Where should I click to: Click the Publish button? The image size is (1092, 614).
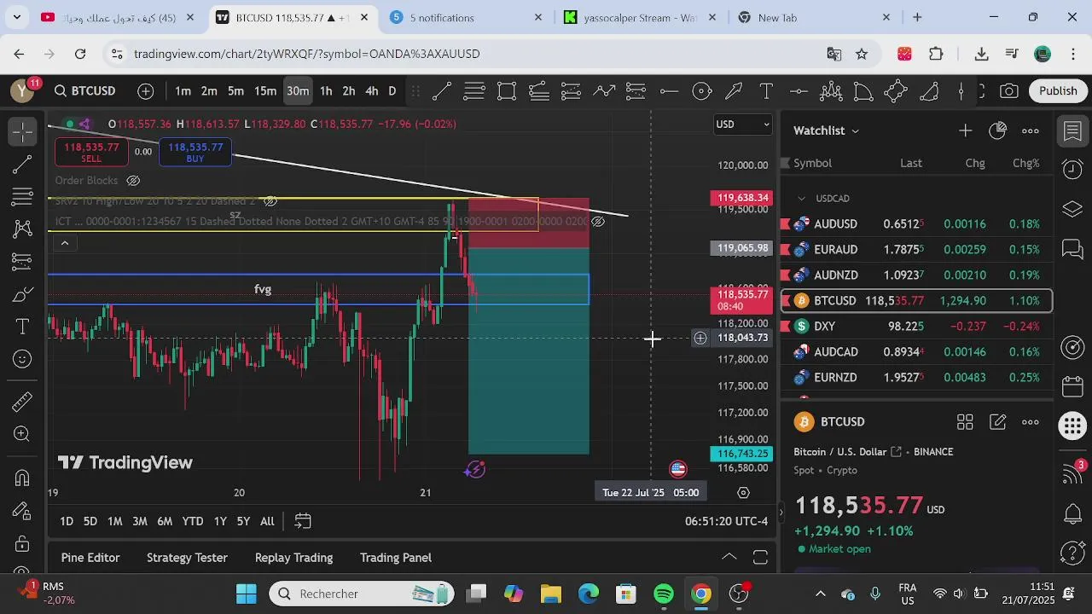click(x=1058, y=91)
